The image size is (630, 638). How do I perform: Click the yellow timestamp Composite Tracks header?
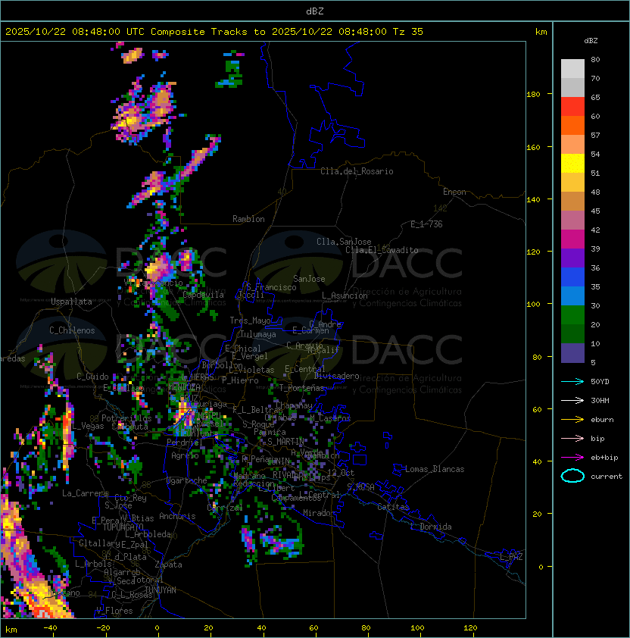tap(214, 31)
